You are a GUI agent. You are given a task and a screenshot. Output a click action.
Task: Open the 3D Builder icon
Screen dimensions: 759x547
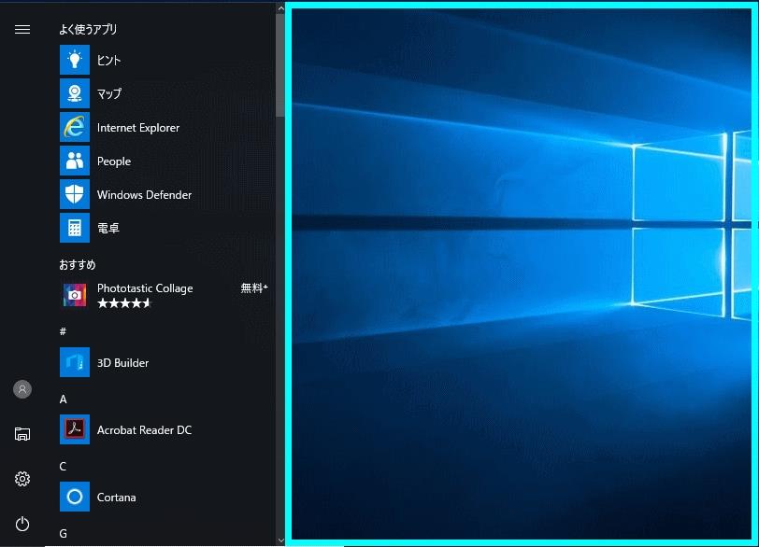pos(75,362)
